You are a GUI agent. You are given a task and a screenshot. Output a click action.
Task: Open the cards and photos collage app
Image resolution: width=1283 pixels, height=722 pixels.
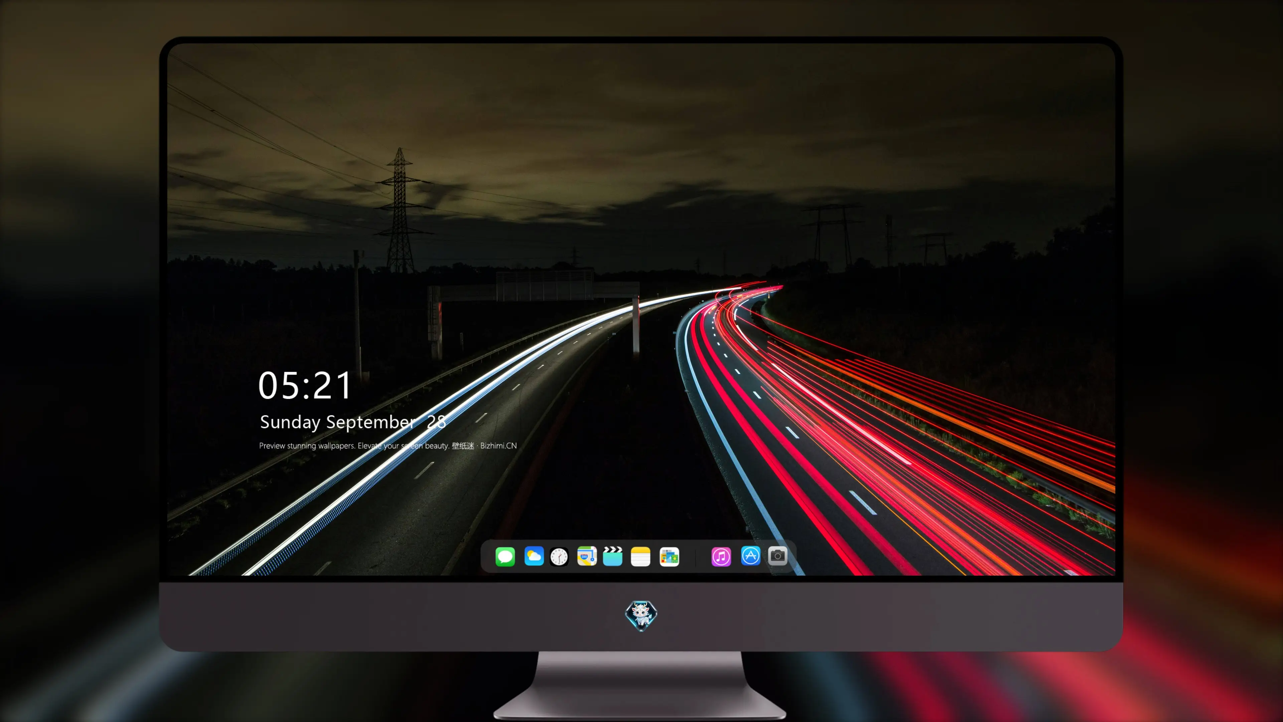(x=669, y=557)
